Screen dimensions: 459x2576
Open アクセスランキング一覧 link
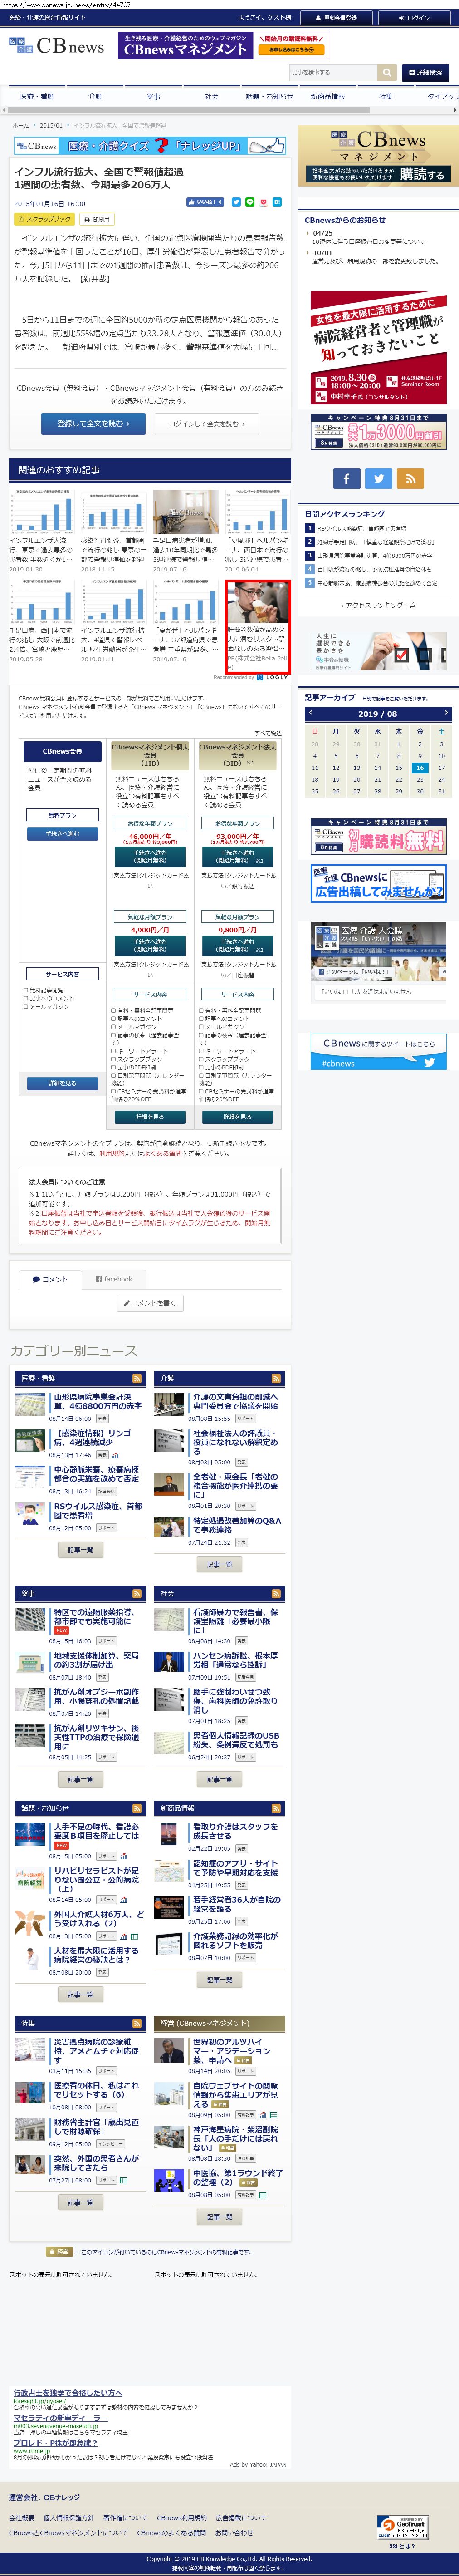click(x=379, y=605)
